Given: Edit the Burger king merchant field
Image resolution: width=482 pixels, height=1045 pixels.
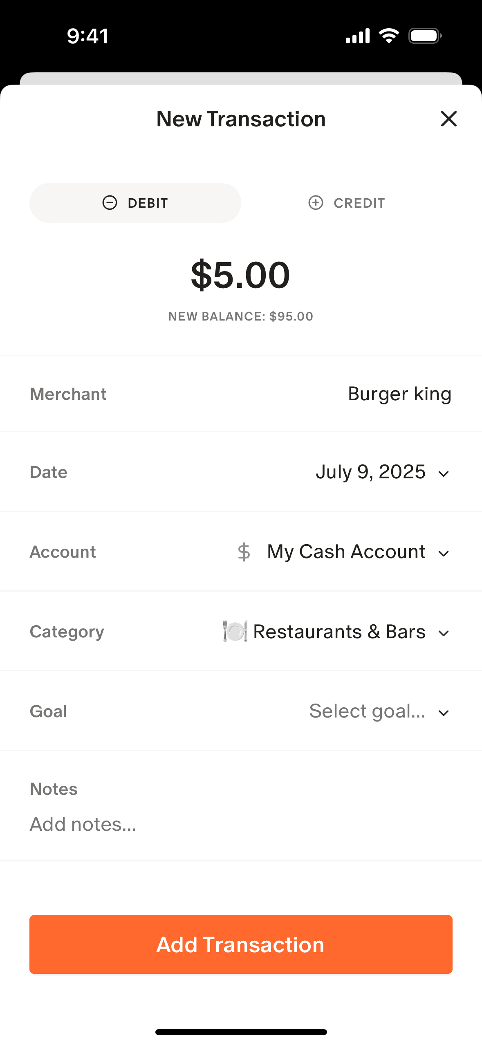Looking at the screenshot, I should [399, 394].
